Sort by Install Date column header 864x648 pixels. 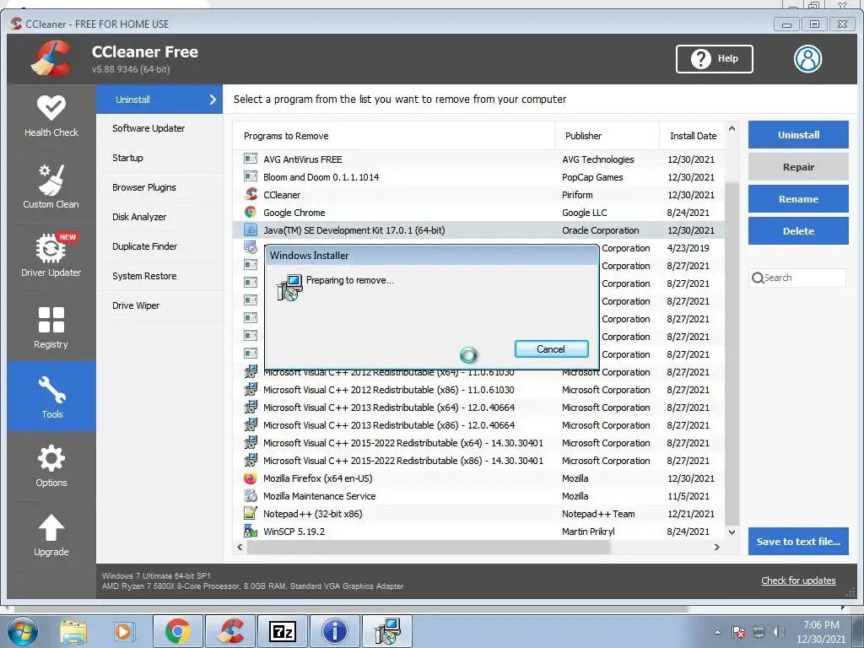(693, 136)
